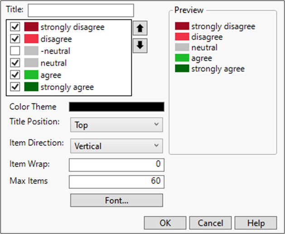Focus the Item Wrap input field
Screen dimensions: 285x234
[116, 165]
